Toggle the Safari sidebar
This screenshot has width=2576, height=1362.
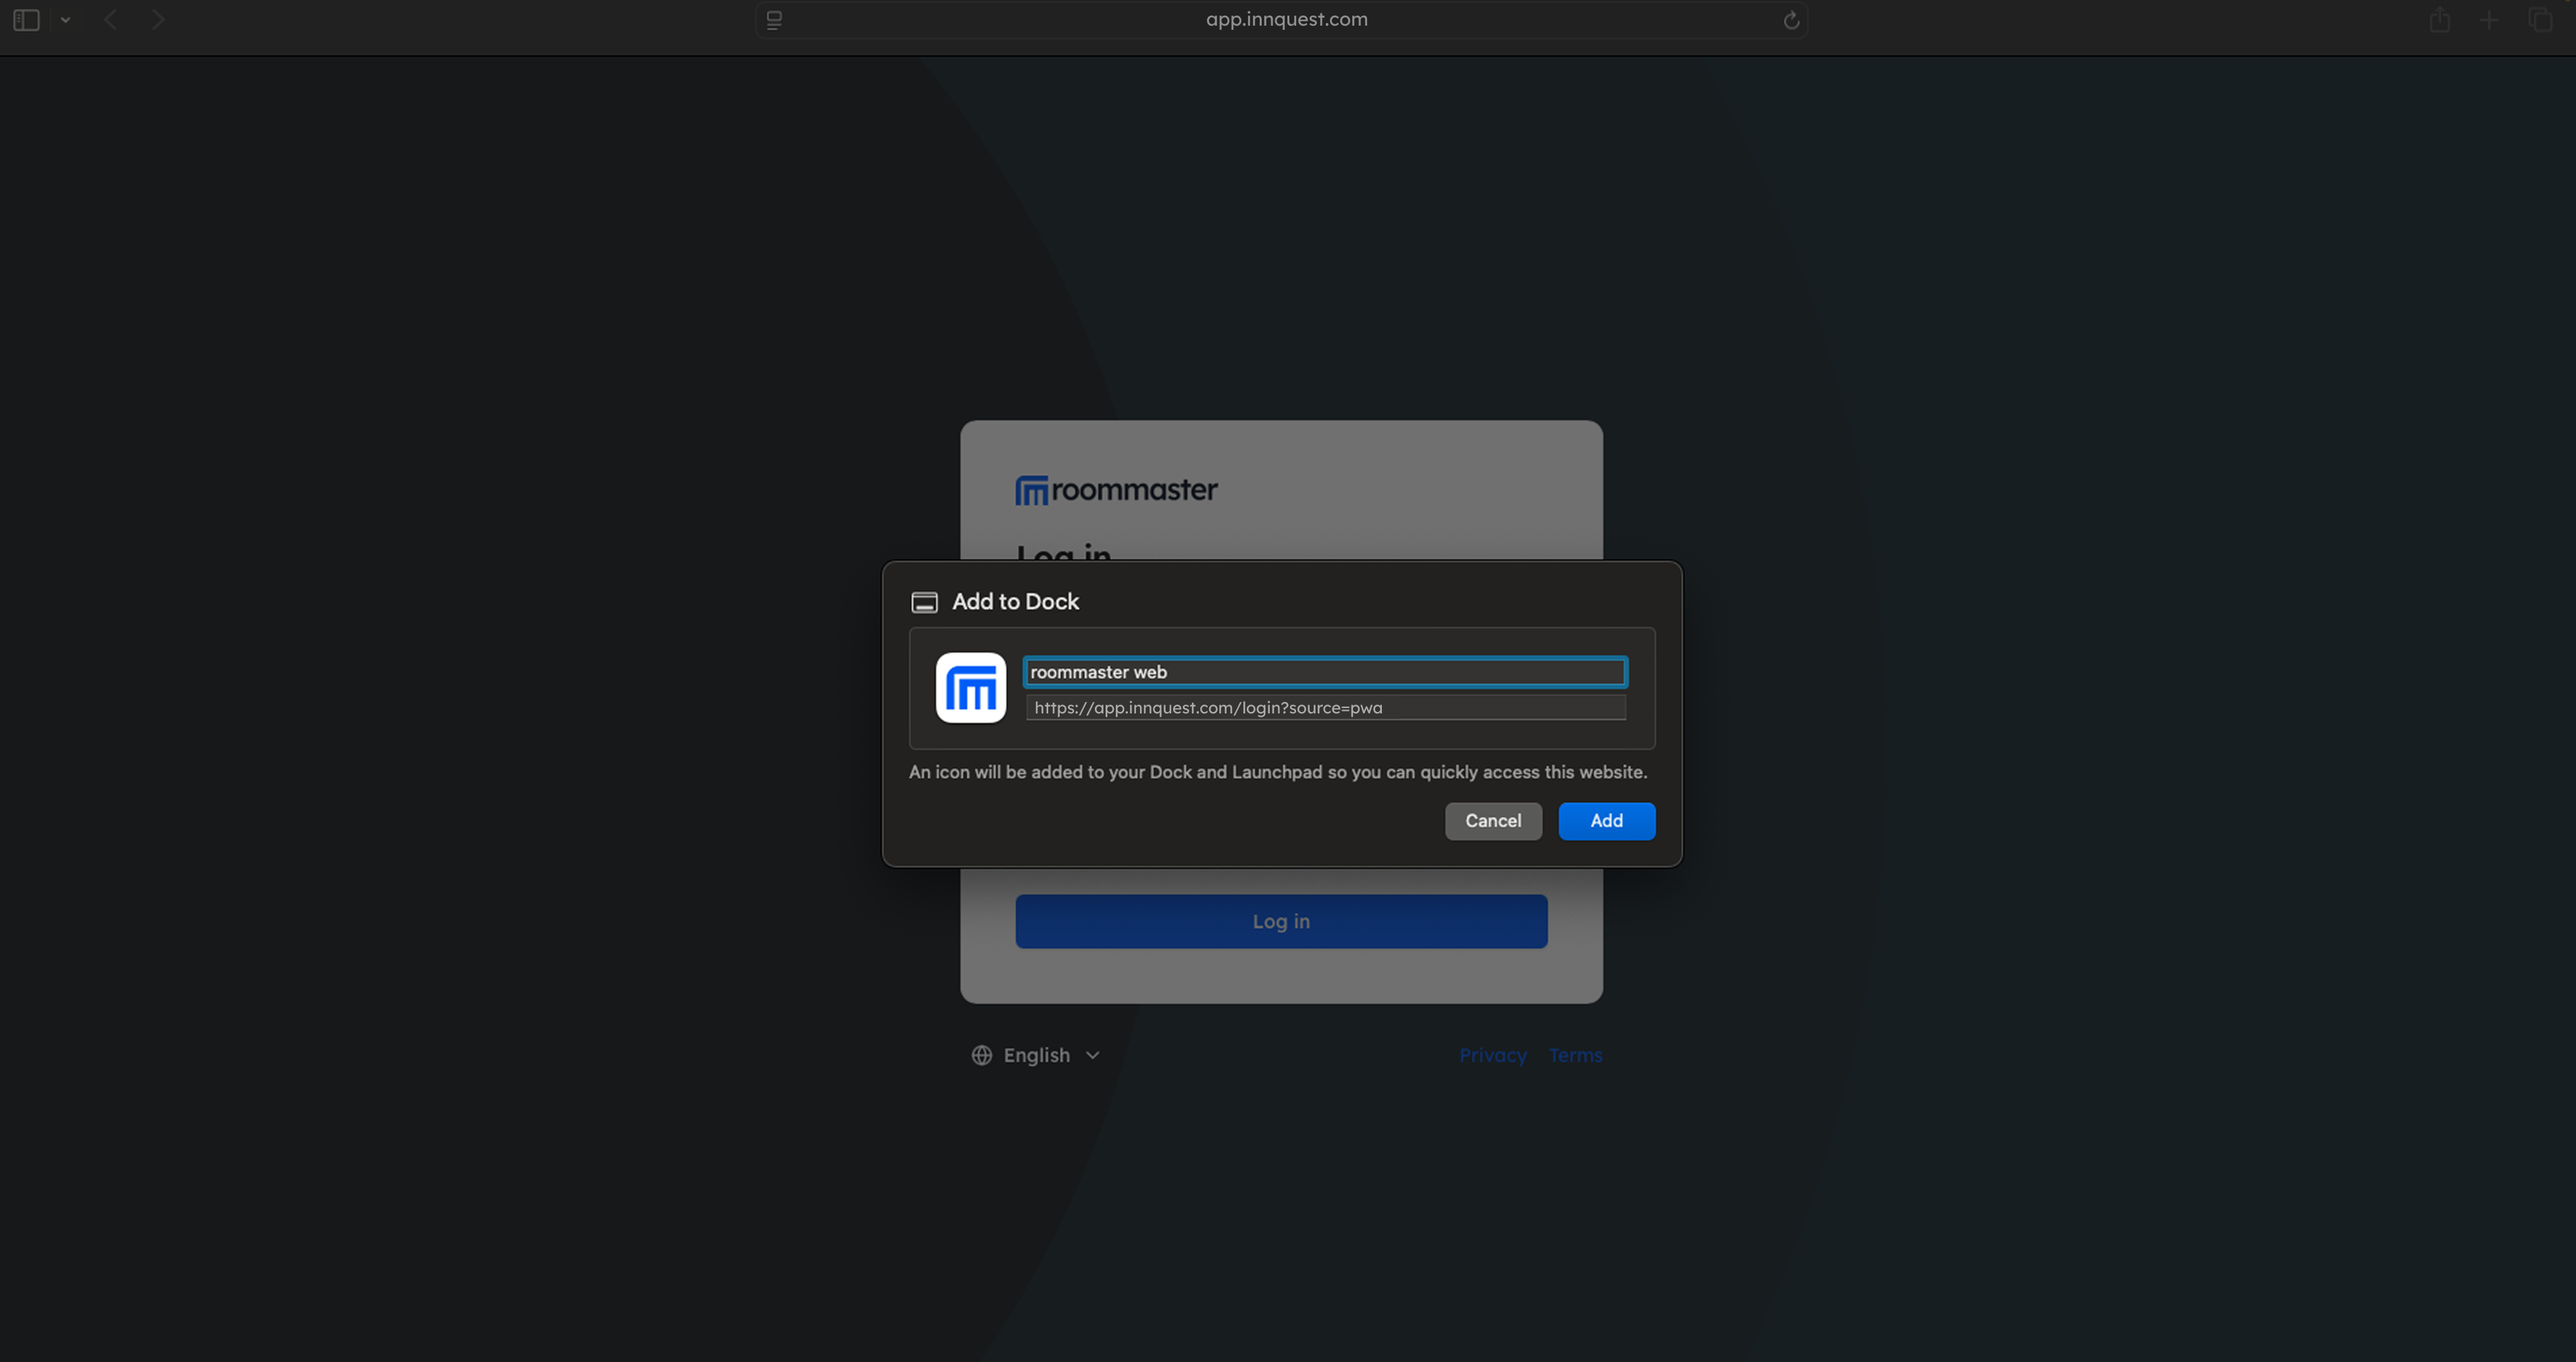coord(26,19)
